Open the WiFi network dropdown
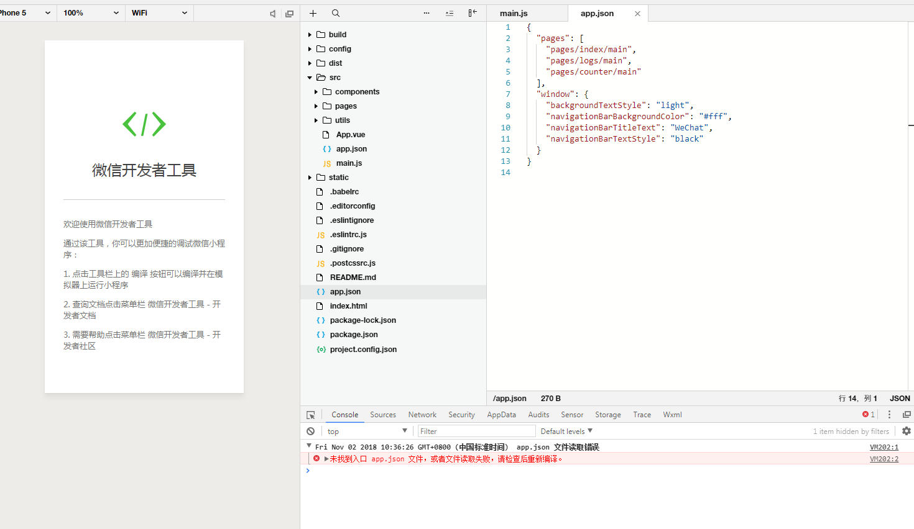This screenshot has width=914, height=529. 159,13
